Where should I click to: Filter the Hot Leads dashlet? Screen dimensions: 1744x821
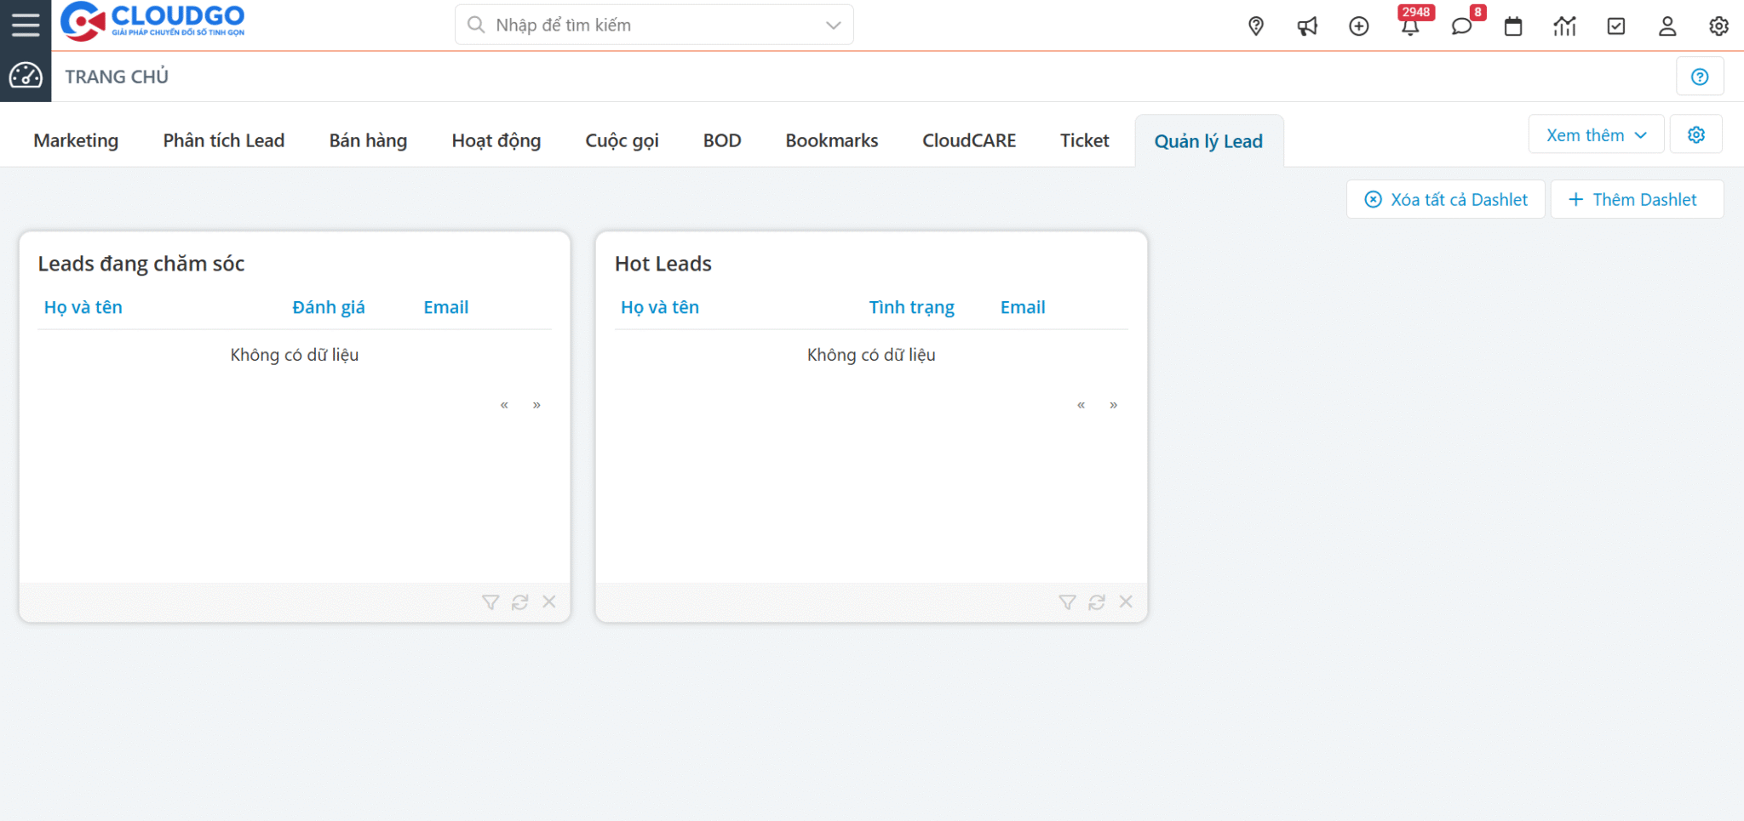(1067, 602)
